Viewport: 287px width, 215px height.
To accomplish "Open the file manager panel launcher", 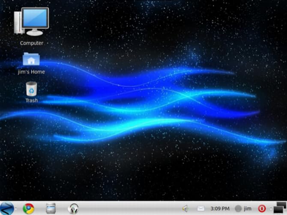I will click(51, 208).
